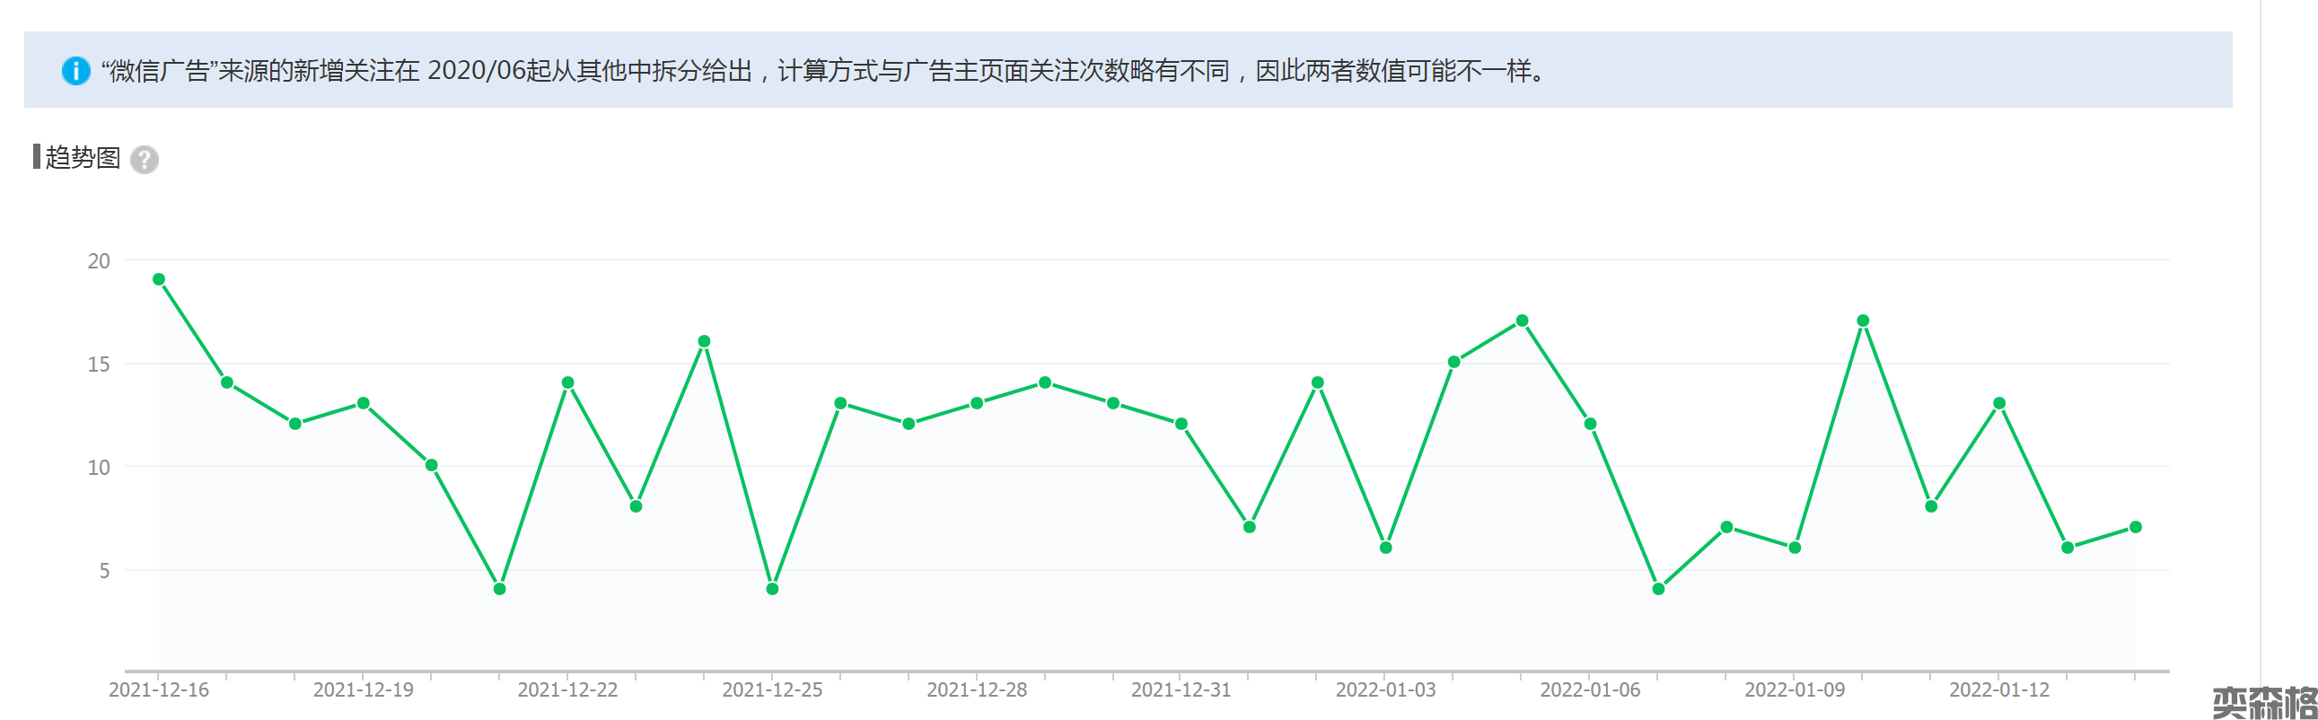The image size is (2318, 720).
Task: Click the 2021-12-16 x-axis date label
Action: pyautogui.click(x=158, y=689)
